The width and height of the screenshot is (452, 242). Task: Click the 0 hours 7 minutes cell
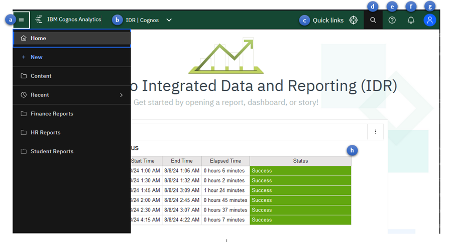[x=225, y=220]
